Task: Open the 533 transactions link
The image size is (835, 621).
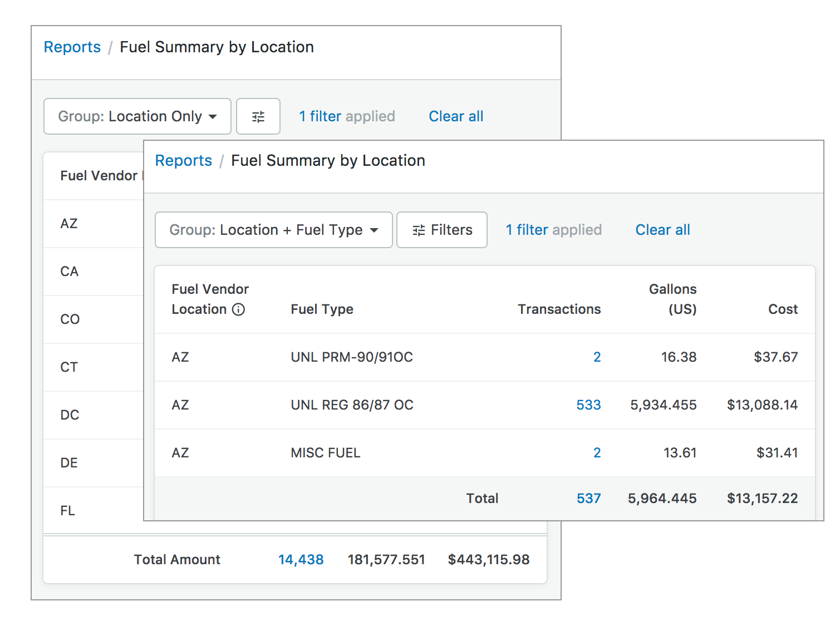Action: coord(588,405)
